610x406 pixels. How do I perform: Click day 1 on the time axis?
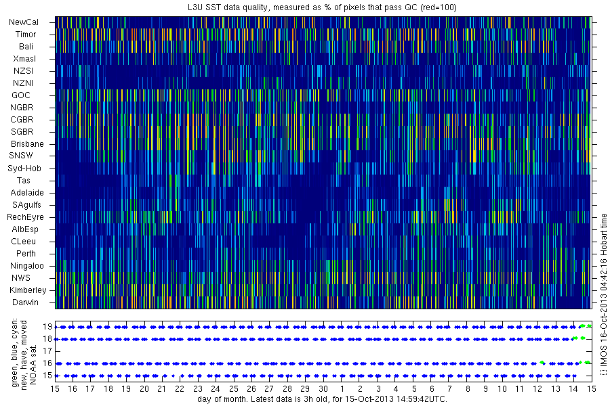342,389
